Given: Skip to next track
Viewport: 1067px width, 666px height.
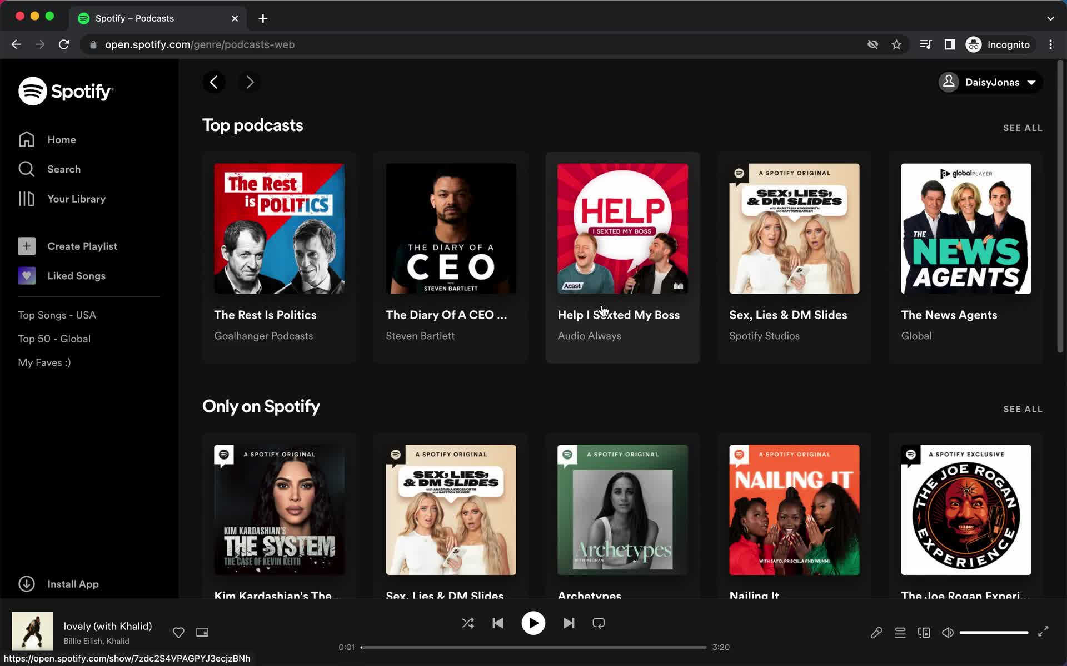Looking at the screenshot, I should pyautogui.click(x=569, y=623).
